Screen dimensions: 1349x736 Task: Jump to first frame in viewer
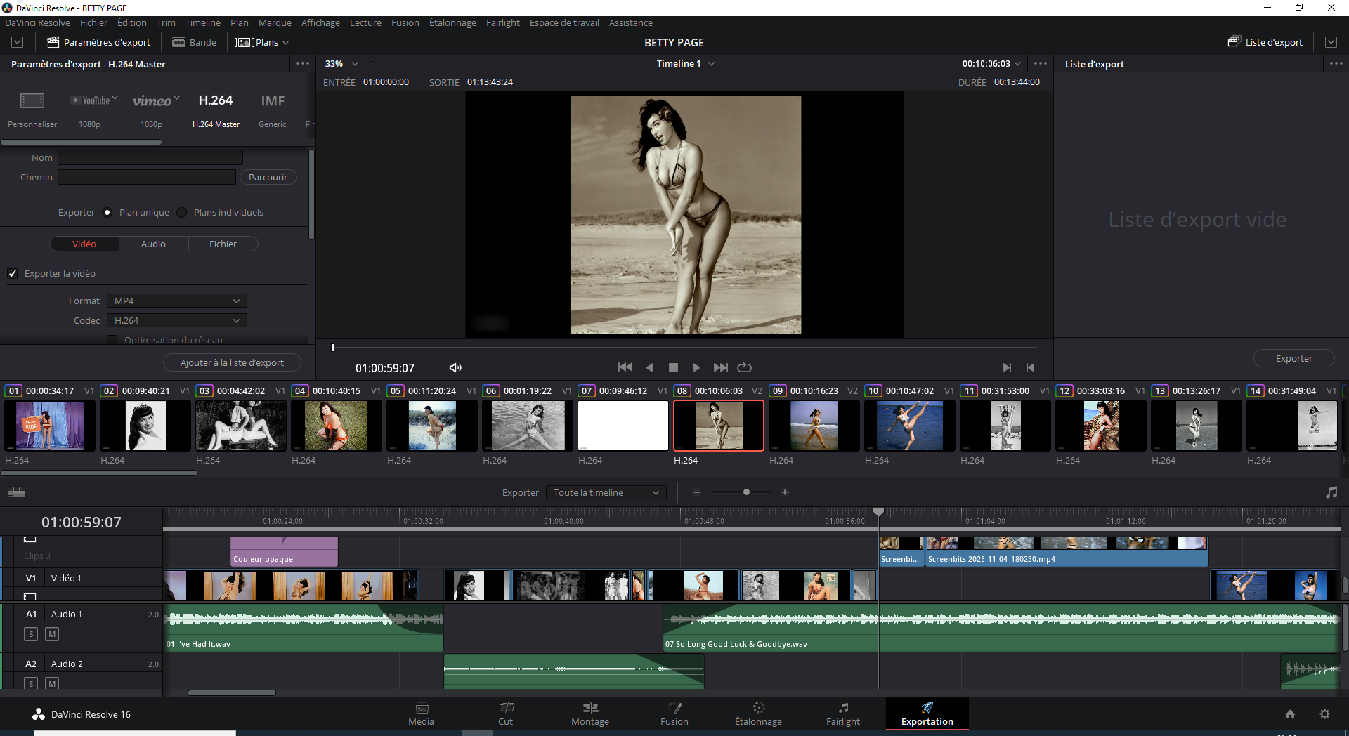(x=625, y=367)
